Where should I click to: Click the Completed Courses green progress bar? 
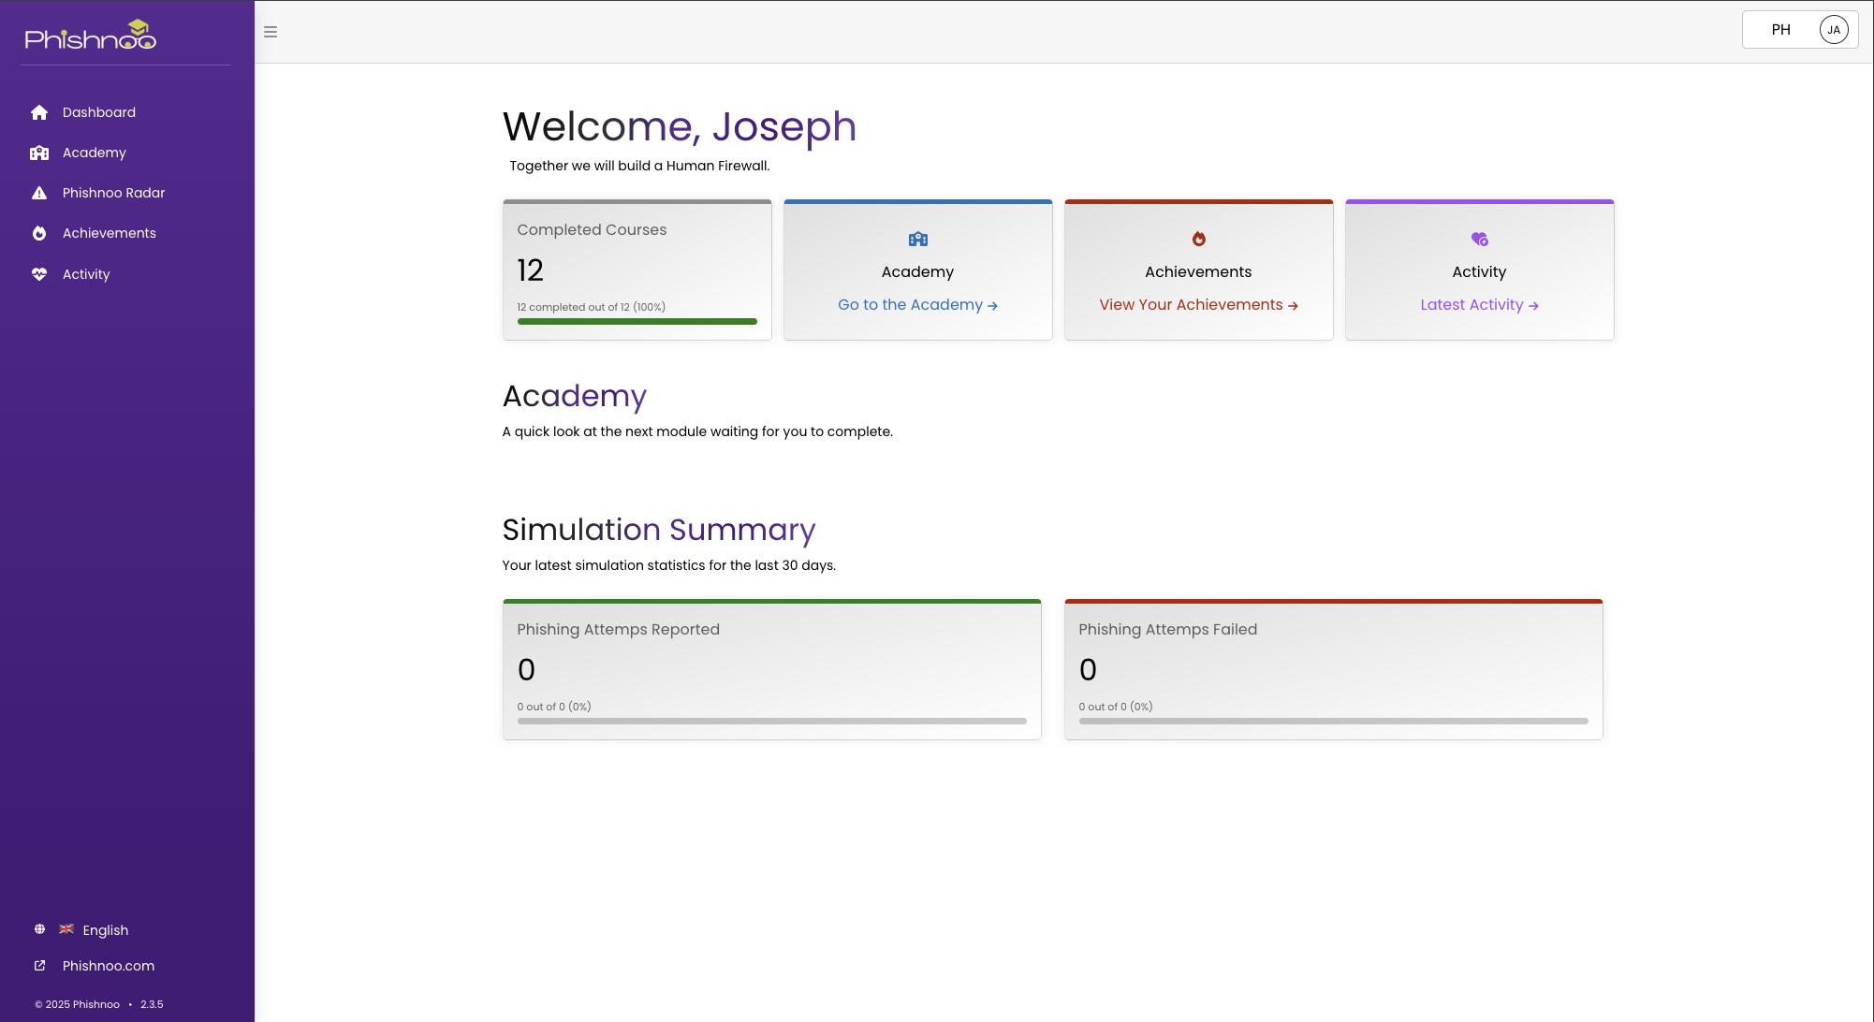coord(637,322)
